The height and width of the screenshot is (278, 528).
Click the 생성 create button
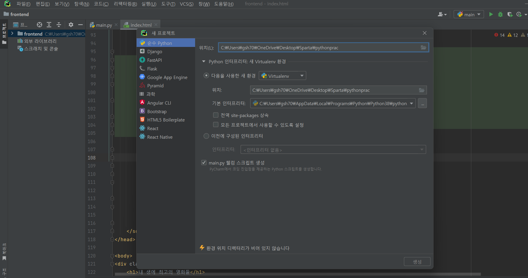(417, 262)
